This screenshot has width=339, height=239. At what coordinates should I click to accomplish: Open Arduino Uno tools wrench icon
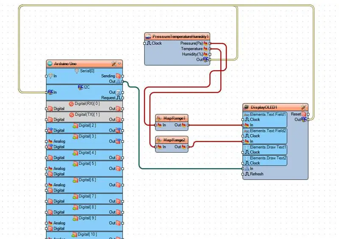pyautogui.click(x=114, y=64)
